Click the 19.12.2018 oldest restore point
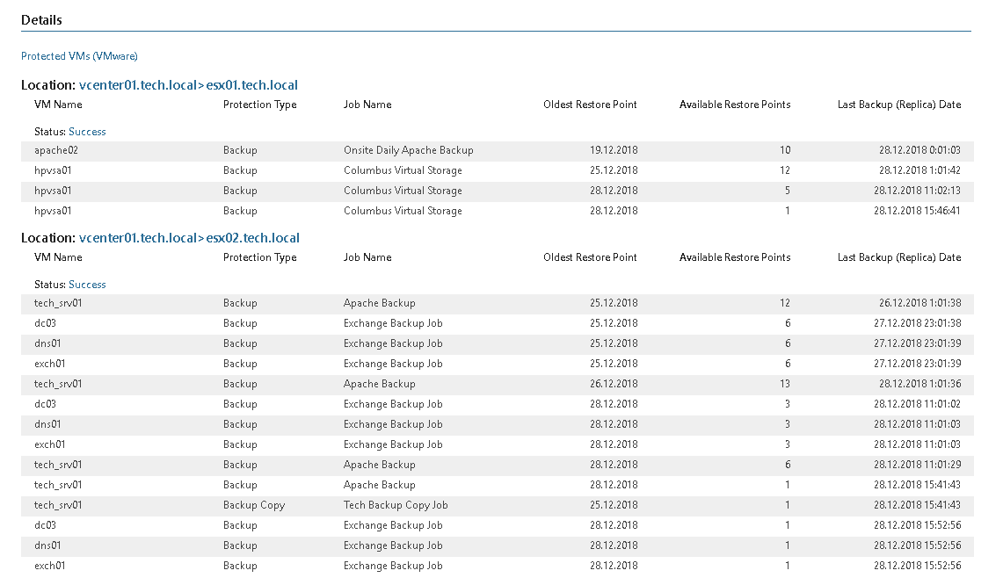Image resolution: width=1003 pixels, height=585 pixels. tap(614, 150)
